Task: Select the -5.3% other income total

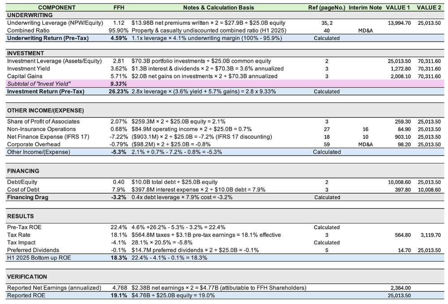Action: [119, 152]
